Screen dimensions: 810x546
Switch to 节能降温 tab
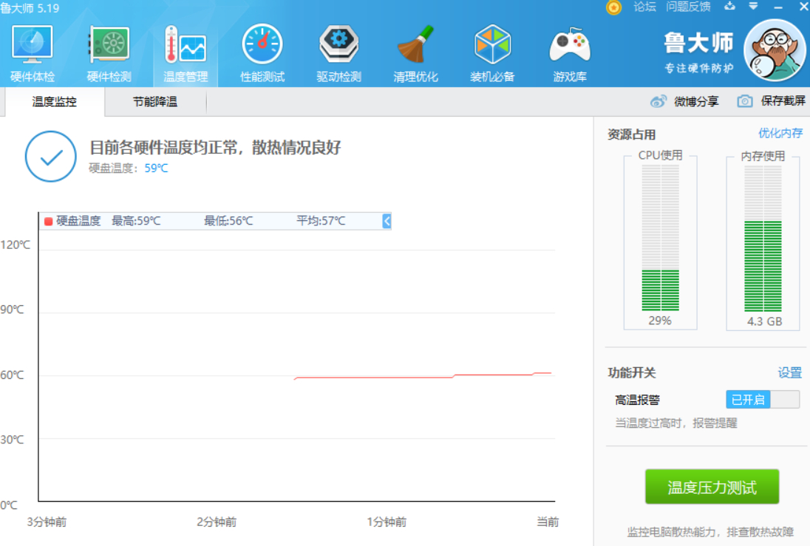(155, 102)
